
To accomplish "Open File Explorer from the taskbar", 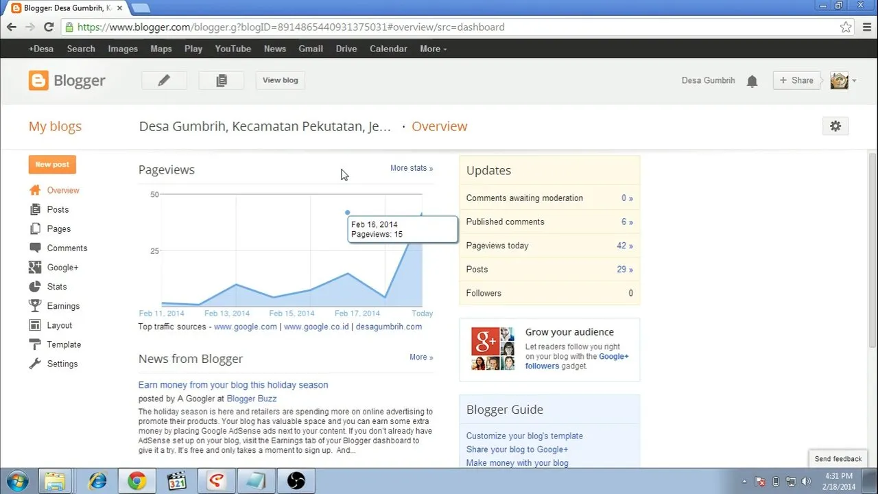I will (x=54, y=481).
